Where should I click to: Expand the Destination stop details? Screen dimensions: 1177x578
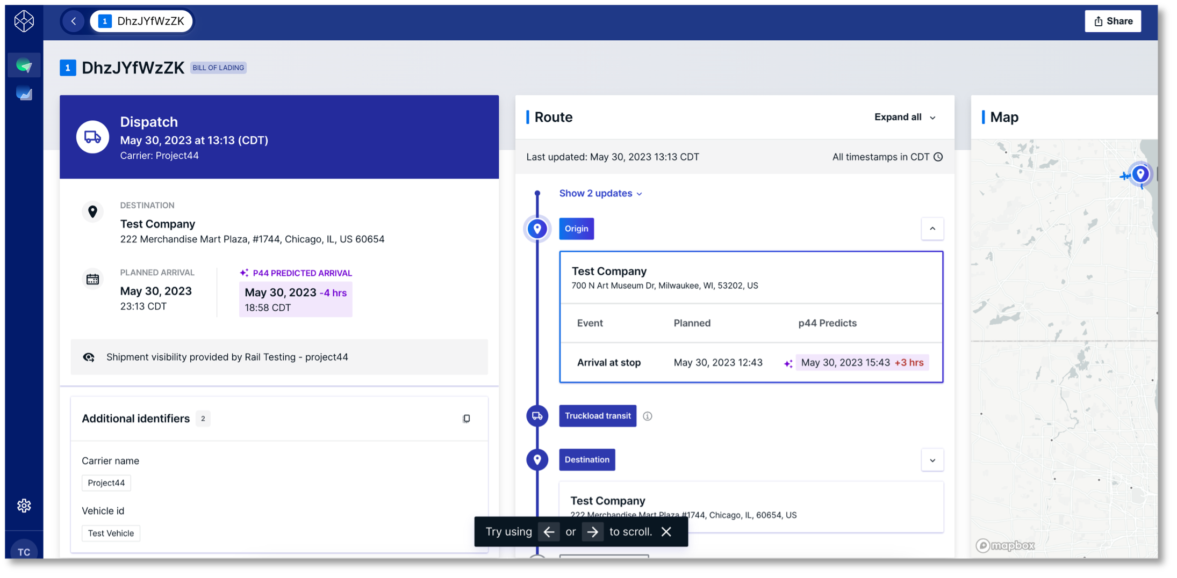(932, 460)
